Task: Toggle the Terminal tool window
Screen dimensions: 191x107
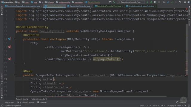Action: click(42, 102)
